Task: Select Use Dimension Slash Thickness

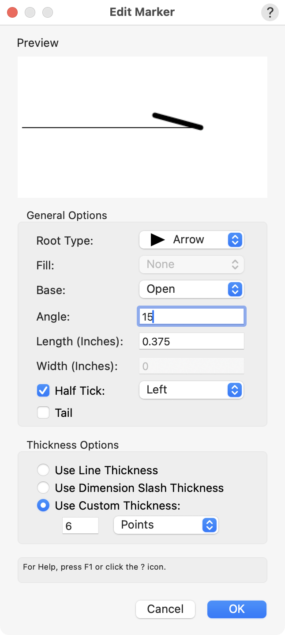Action: [43, 488]
